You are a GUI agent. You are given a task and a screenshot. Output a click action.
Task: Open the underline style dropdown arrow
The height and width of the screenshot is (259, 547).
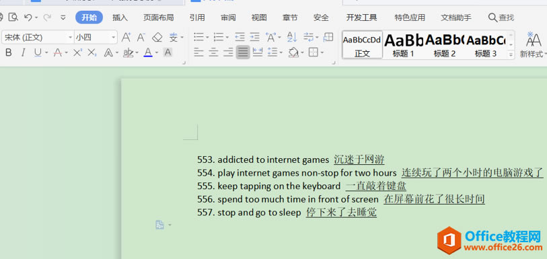point(46,53)
